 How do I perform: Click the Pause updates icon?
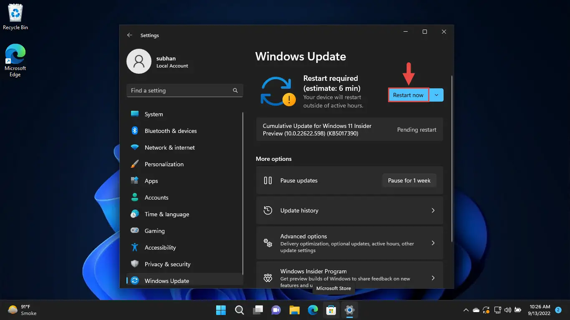(268, 180)
